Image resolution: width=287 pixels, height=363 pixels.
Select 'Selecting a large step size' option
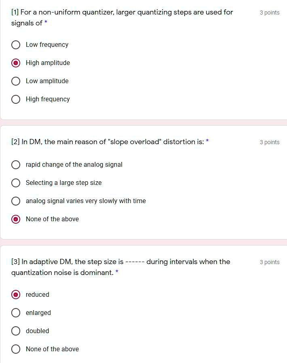pos(16,183)
